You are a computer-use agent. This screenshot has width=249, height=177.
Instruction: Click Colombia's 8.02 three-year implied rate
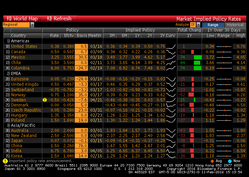click(161, 68)
